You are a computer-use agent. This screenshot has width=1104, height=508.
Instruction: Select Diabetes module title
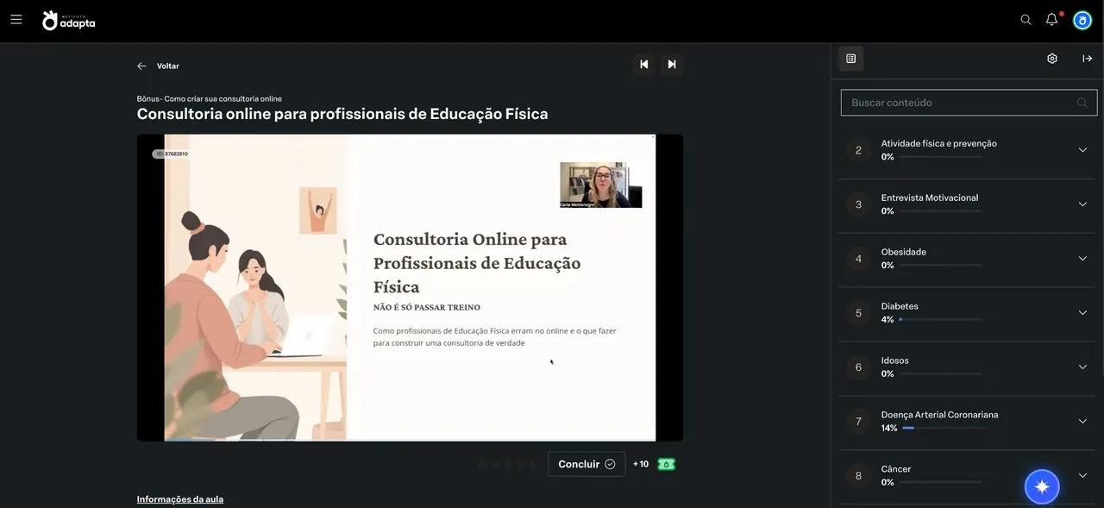(900, 306)
